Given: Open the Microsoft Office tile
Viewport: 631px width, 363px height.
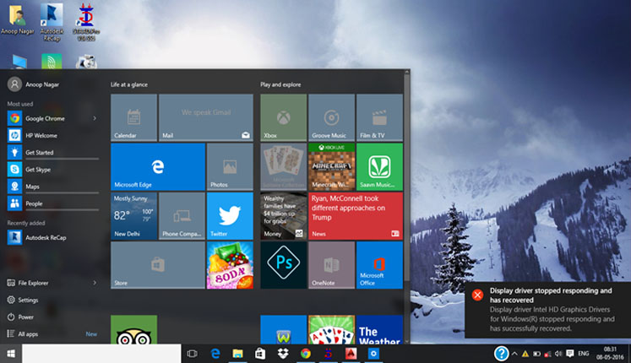Looking at the screenshot, I should click(x=379, y=265).
